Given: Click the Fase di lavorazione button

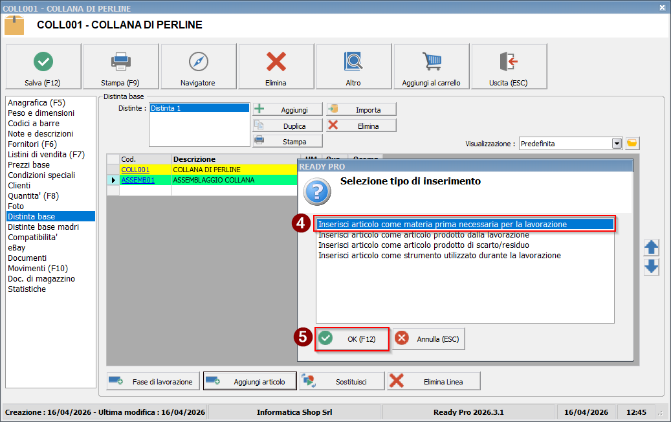Looking at the screenshot, I should (x=151, y=381).
